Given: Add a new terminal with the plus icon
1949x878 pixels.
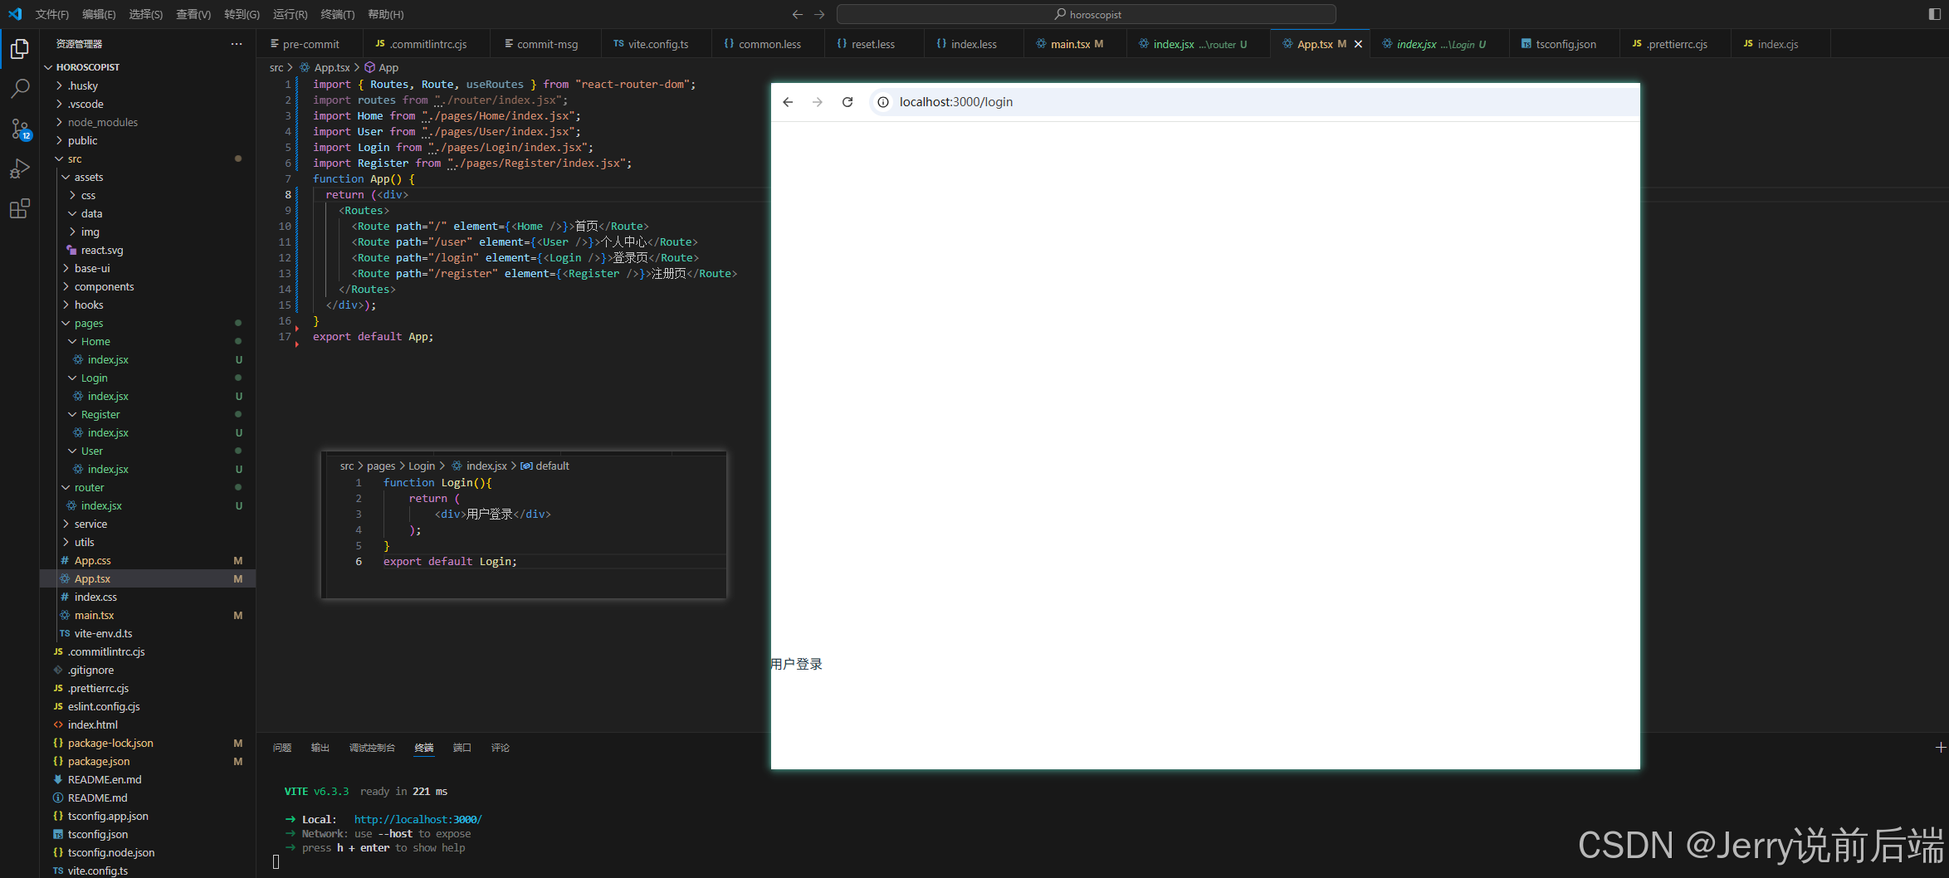Looking at the screenshot, I should 1941,748.
